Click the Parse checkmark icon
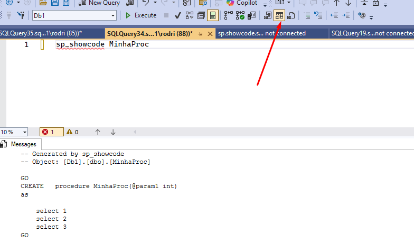This screenshot has width=414, height=252. [177, 15]
